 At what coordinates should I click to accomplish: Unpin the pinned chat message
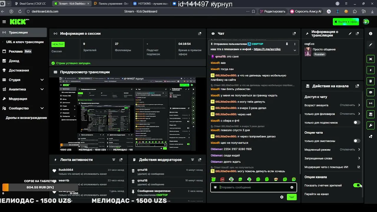(287, 44)
